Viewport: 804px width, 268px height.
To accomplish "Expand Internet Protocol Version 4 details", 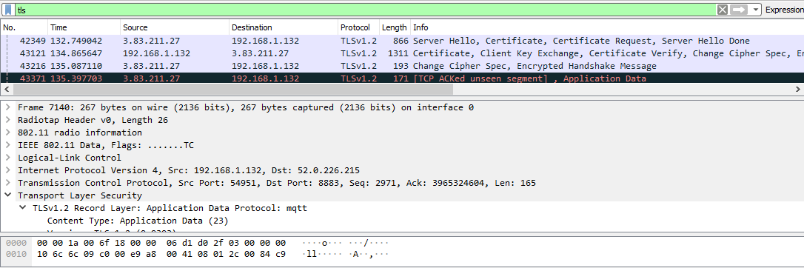I will tap(7, 170).
